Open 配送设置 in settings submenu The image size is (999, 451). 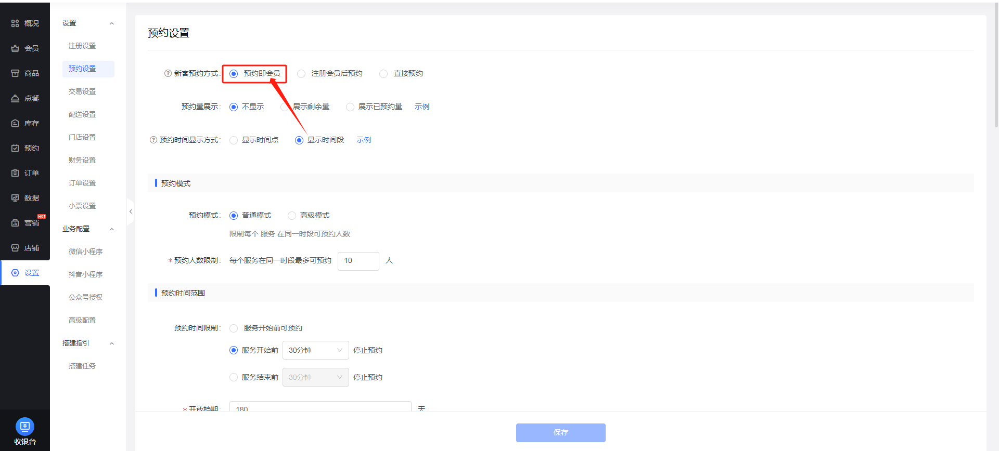tap(82, 114)
